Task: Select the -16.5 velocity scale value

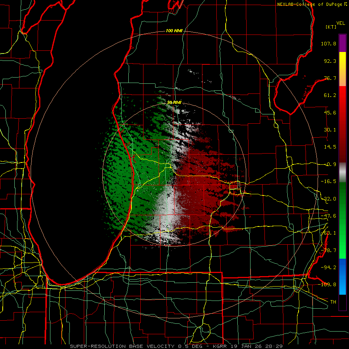Action: 328,181
